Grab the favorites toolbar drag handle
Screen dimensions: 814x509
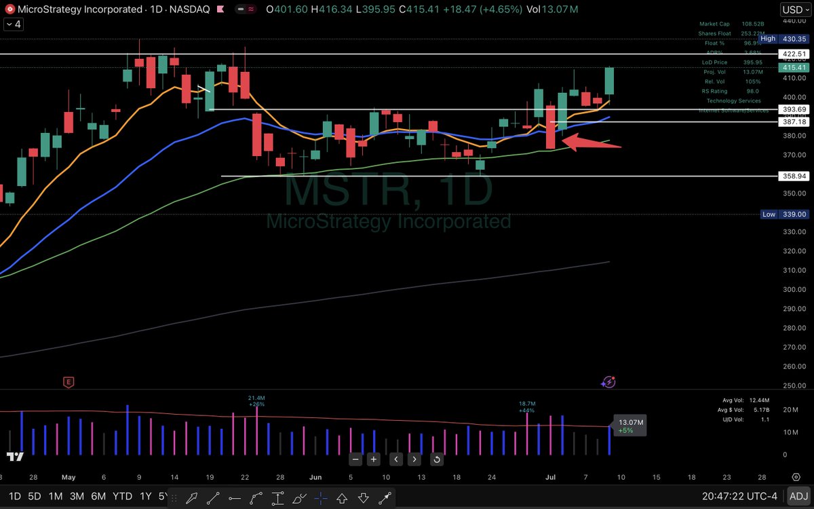174,497
